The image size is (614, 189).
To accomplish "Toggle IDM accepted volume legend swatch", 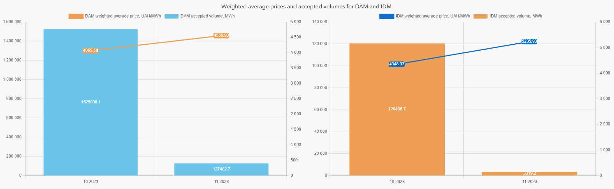I will point(480,16).
